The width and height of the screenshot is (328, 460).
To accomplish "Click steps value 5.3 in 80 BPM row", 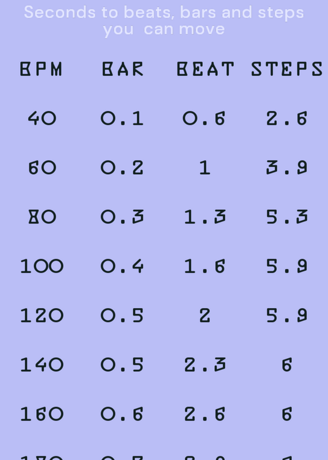I will [x=287, y=217].
